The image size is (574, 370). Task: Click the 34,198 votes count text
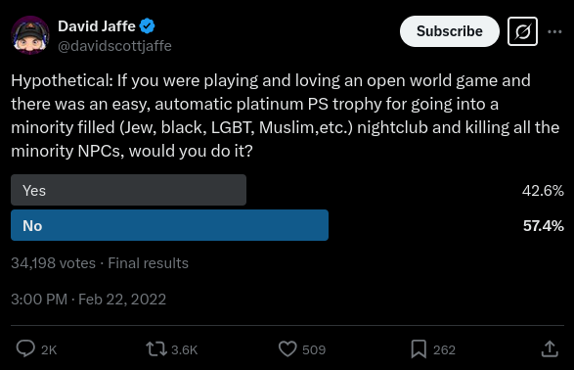[53, 263]
